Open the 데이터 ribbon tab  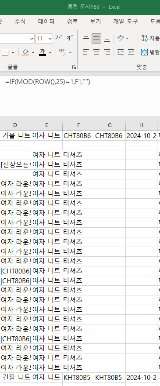point(46,22)
